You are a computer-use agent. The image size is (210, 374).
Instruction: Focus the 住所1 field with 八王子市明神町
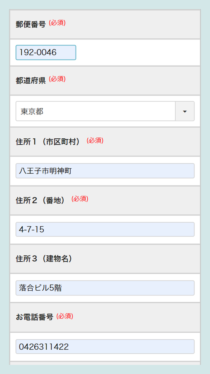tap(105, 171)
